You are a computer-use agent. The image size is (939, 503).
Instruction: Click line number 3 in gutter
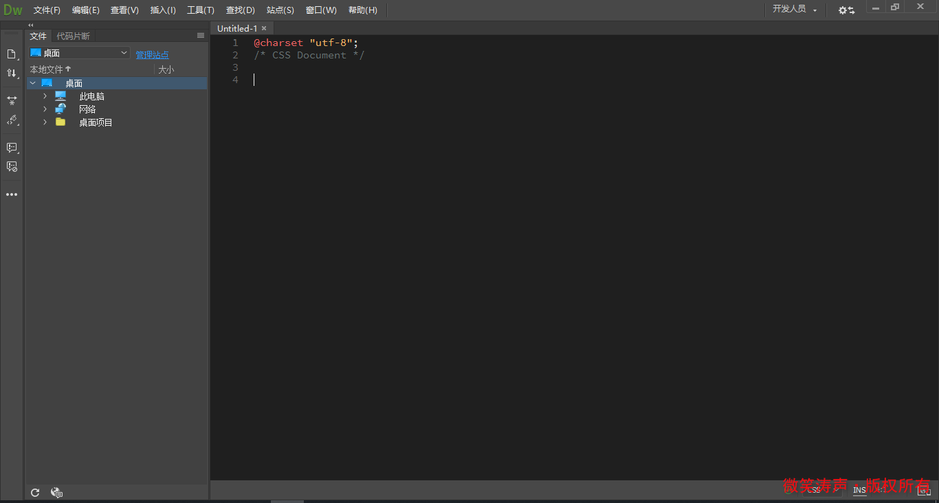coord(235,67)
